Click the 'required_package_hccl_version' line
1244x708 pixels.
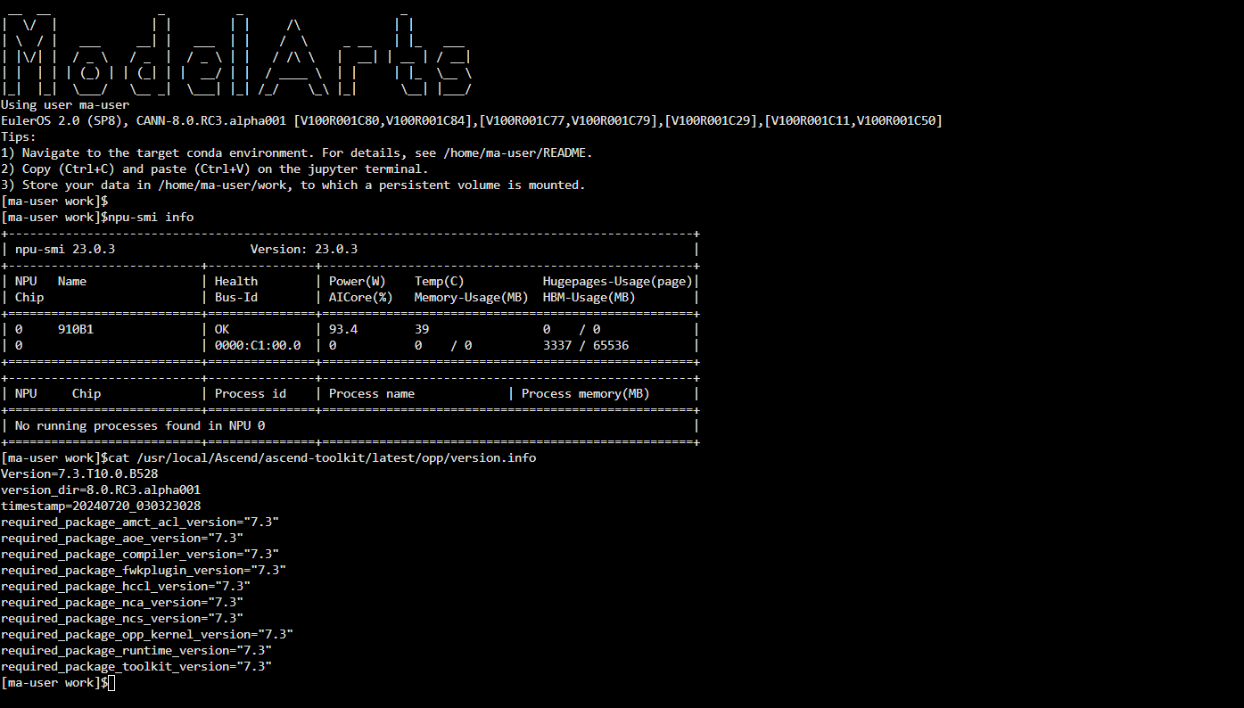click(126, 586)
